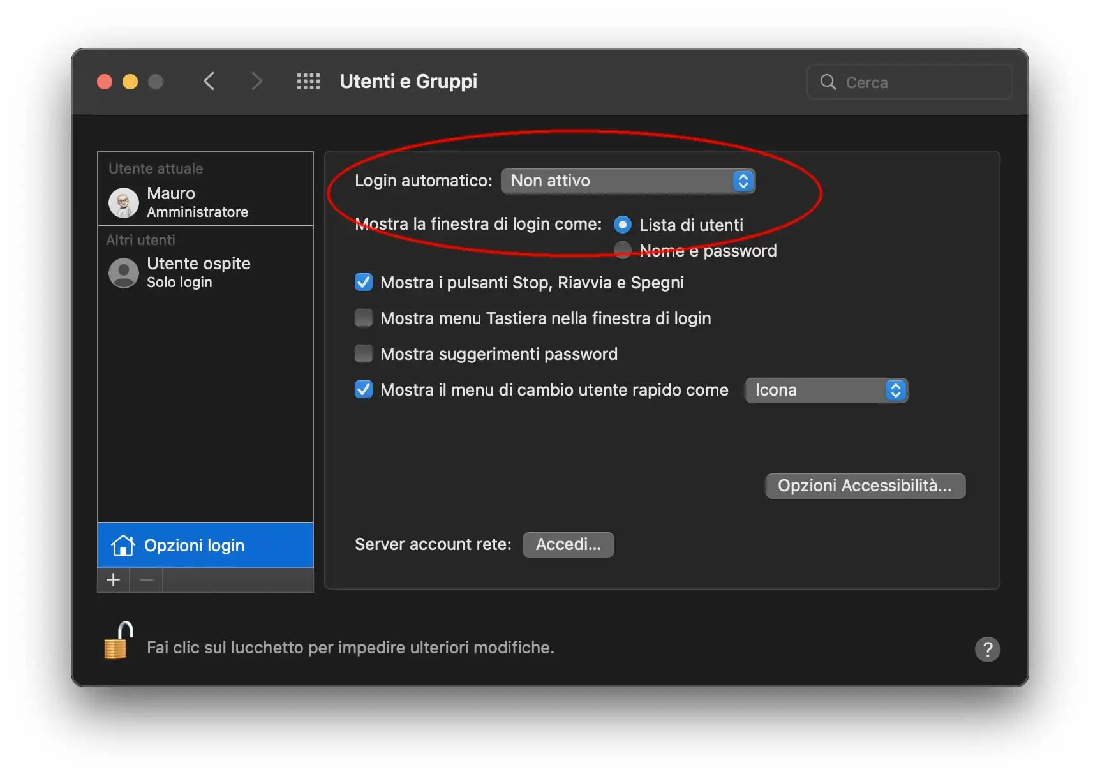Click the add user plus button

pos(113,580)
